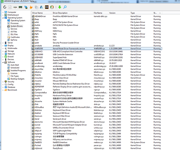Click the Licenses tree icon
The height and width of the screenshot is (150, 180).
9,73
